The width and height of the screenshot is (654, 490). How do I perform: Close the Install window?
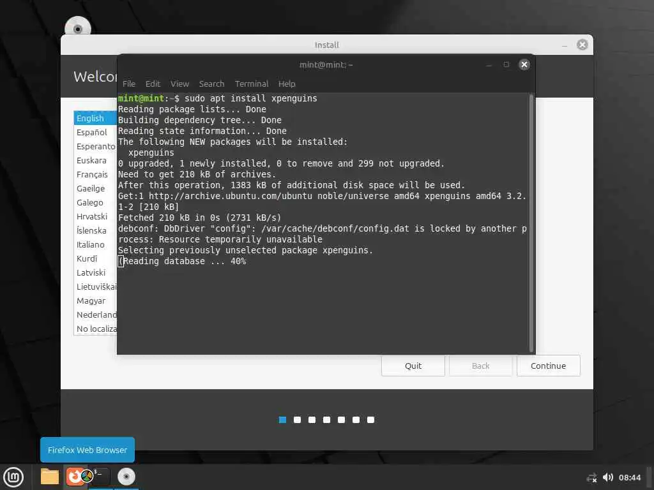pyautogui.click(x=582, y=45)
